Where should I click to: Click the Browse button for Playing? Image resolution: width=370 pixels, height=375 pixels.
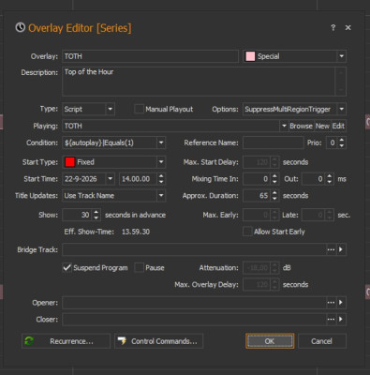point(301,126)
